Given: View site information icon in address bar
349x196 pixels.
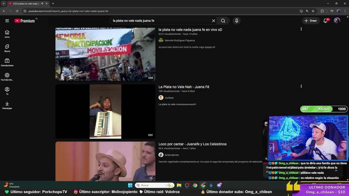Looking at the screenshot, I should (25, 11).
